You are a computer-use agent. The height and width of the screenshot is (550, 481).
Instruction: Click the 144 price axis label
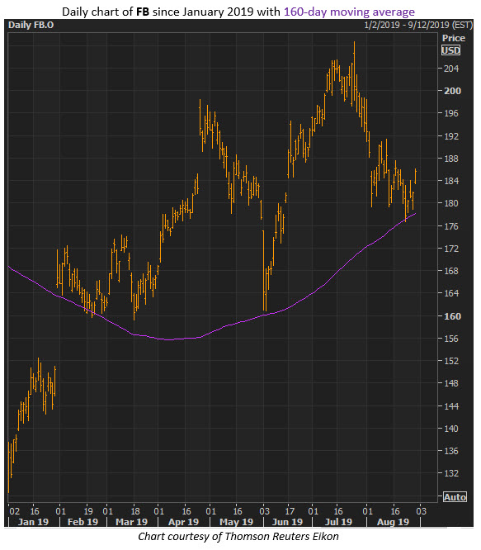pyautogui.click(x=450, y=406)
